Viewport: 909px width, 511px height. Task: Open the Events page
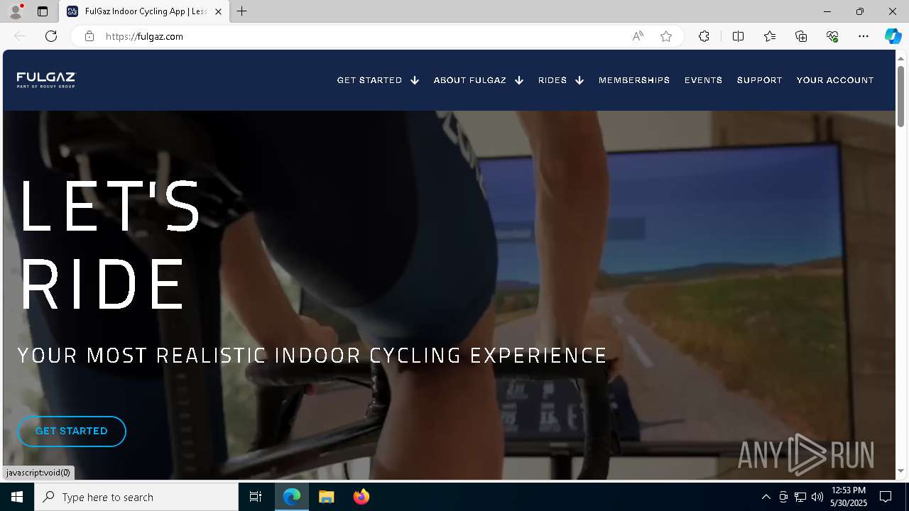(703, 80)
